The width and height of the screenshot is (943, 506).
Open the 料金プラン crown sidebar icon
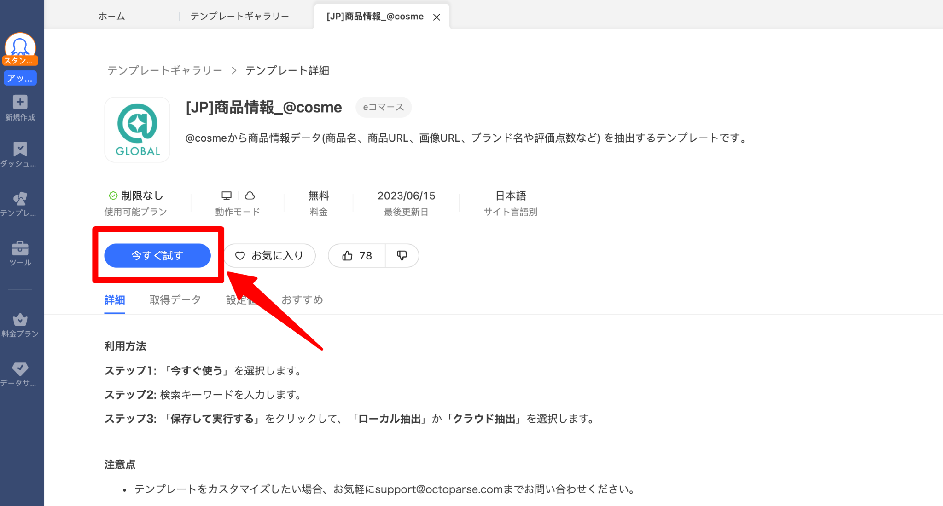coord(20,319)
